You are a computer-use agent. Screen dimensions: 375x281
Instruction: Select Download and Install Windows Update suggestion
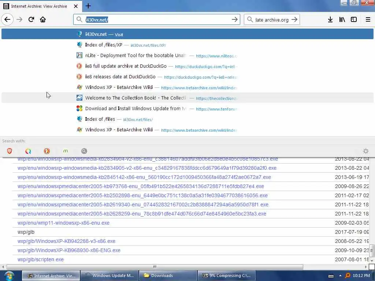[x=187, y=108]
